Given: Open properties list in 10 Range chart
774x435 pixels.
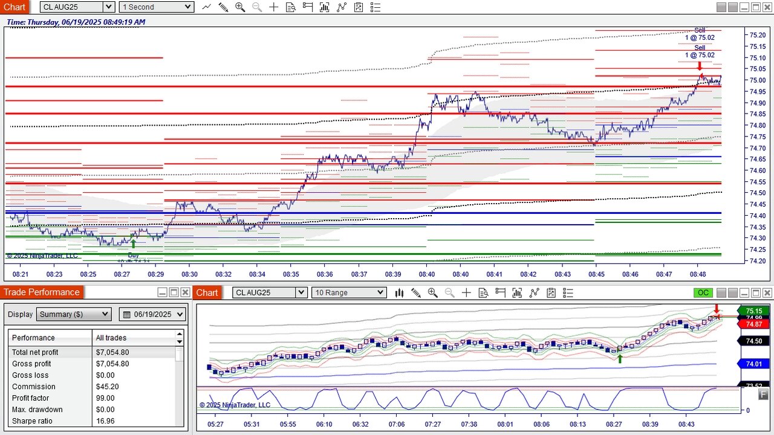Looking at the screenshot, I should click(568, 292).
